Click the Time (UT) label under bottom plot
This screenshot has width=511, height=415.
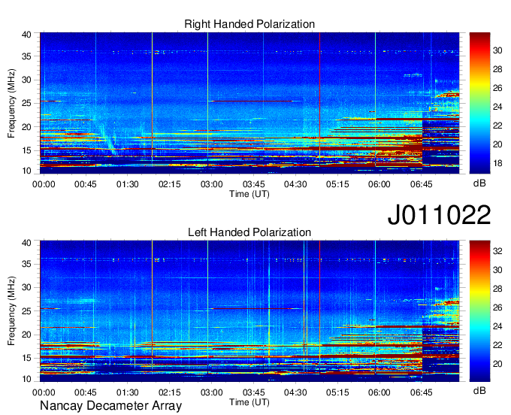click(249, 402)
